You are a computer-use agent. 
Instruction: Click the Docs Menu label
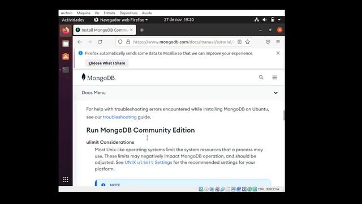pos(93,92)
